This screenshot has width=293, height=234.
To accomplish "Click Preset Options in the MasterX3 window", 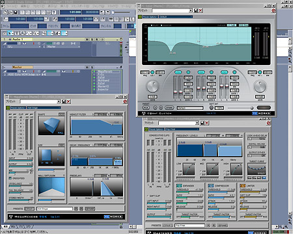I will [156, 129].
